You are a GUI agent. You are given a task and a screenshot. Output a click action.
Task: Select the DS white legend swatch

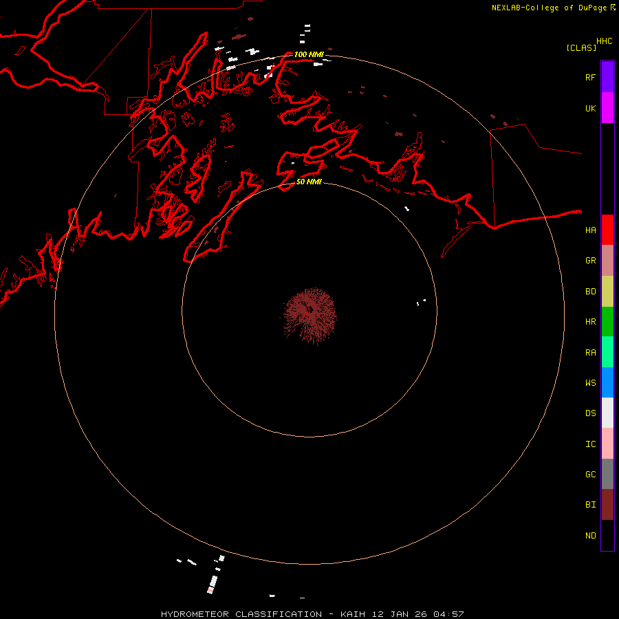point(607,413)
